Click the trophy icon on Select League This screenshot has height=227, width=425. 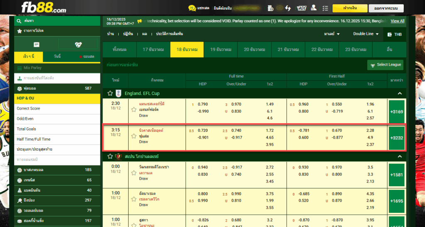pyautogui.click(x=373, y=65)
